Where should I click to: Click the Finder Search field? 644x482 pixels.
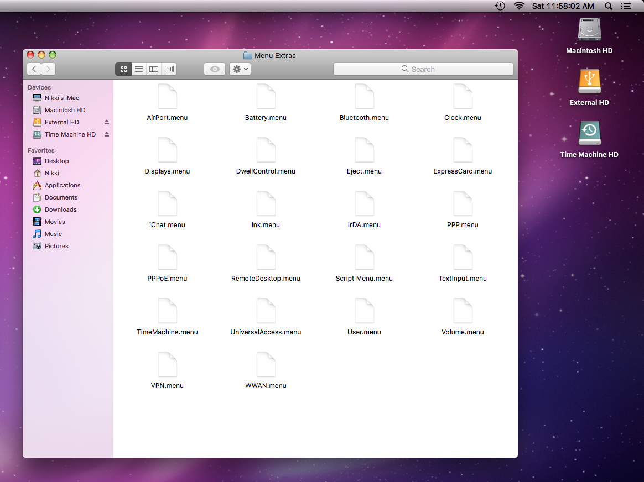pos(423,69)
